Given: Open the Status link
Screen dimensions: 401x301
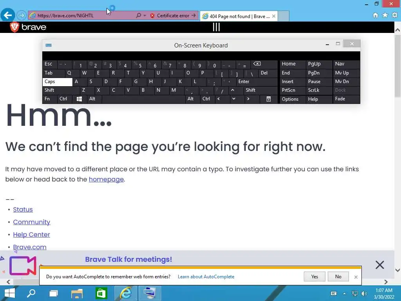Looking at the screenshot, I should [x=23, y=209].
